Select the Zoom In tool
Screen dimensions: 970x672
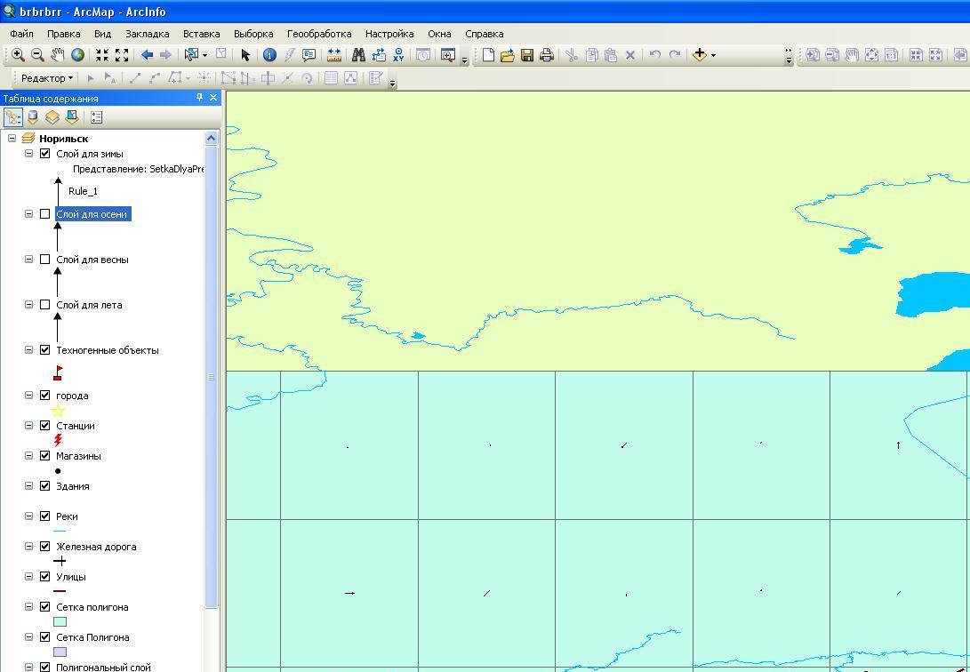click(18, 55)
